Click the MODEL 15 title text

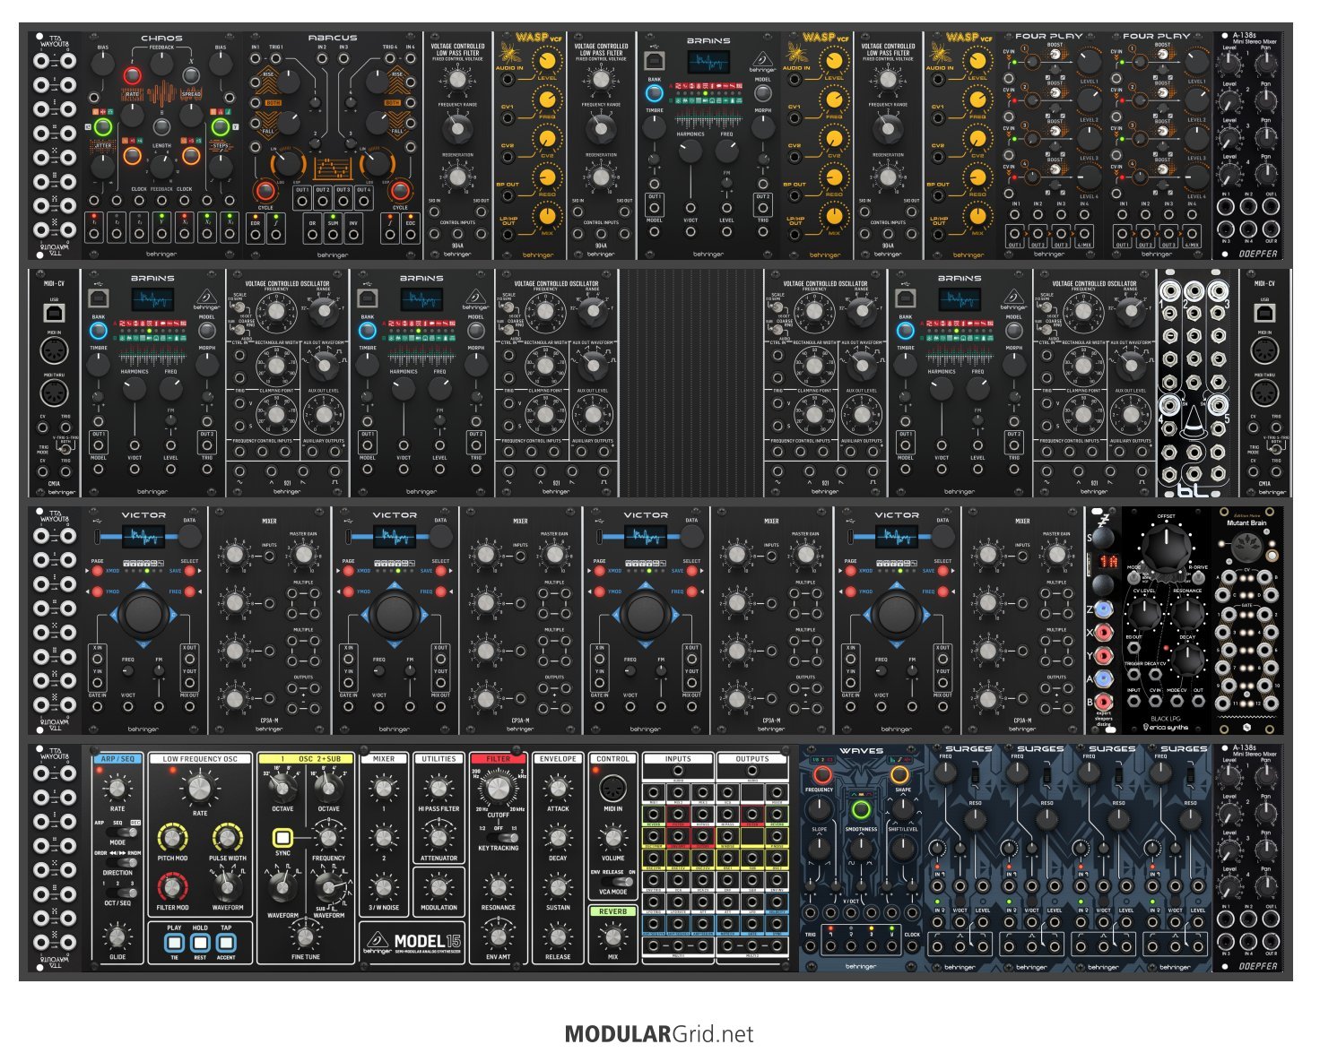pyautogui.click(x=427, y=941)
